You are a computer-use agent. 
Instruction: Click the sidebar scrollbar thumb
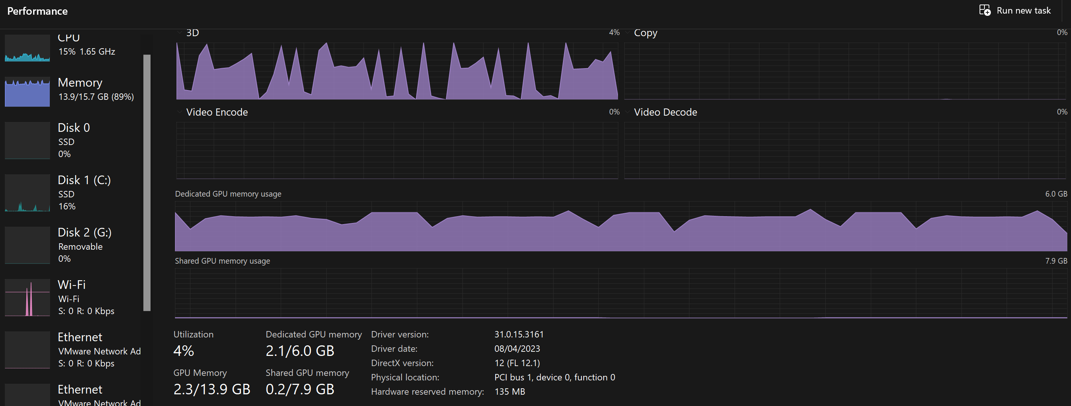(x=146, y=183)
